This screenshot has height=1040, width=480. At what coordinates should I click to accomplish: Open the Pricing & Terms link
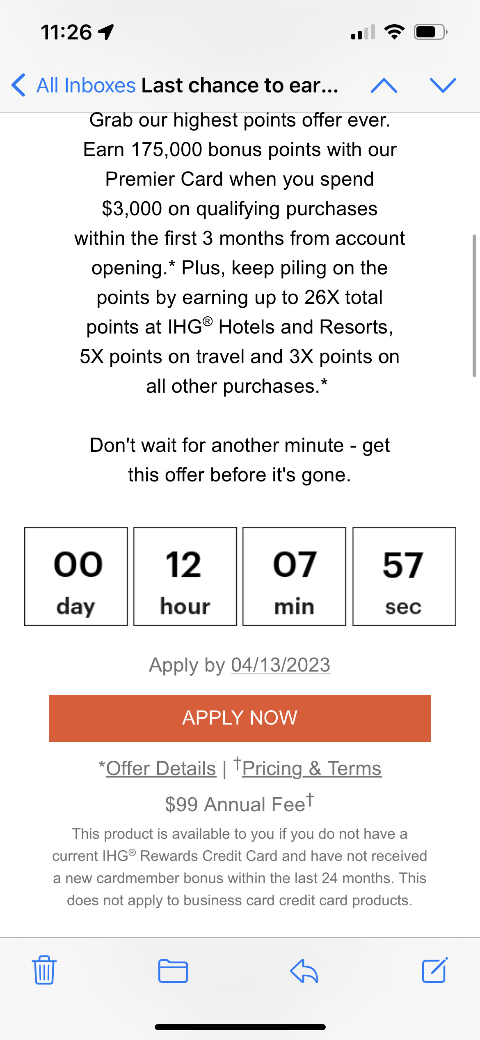(x=312, y=768)
